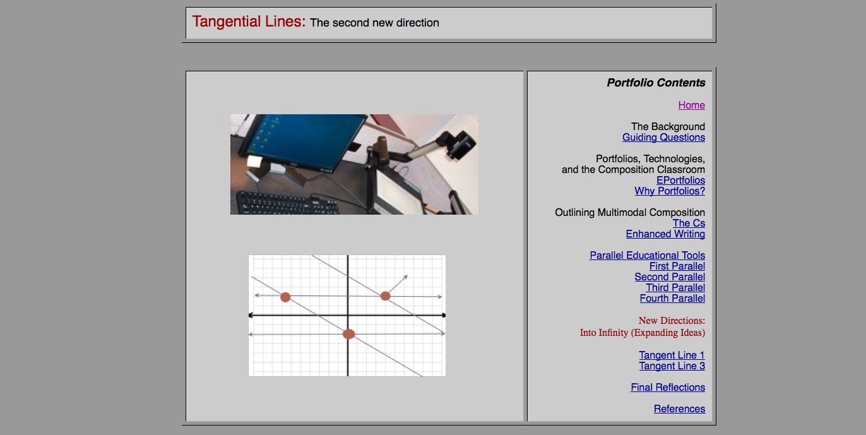Click 'Portfolios, Technologies,' section label
The width and height of the screenshot is (866, 435).
coord(650,159)
